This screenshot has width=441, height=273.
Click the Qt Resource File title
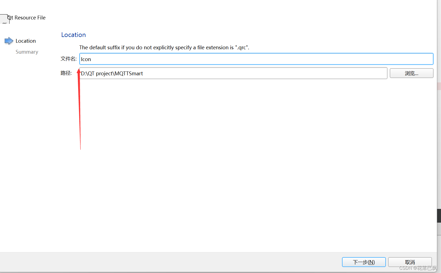pos(27,18)
